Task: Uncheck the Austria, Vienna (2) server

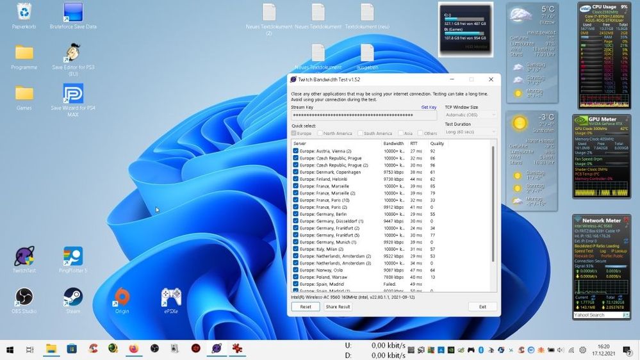Action: (x=296, y=151)
